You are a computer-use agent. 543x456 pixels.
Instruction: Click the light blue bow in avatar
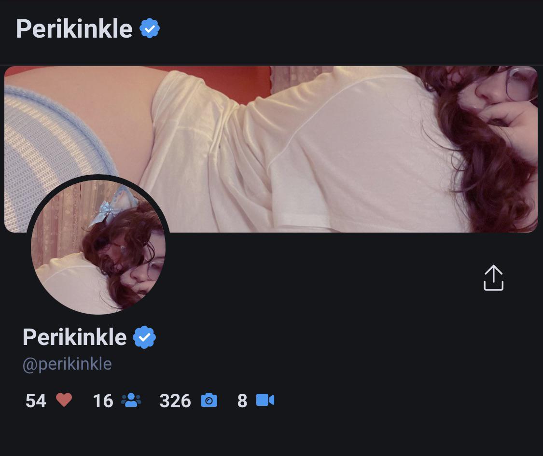[106, 211]
